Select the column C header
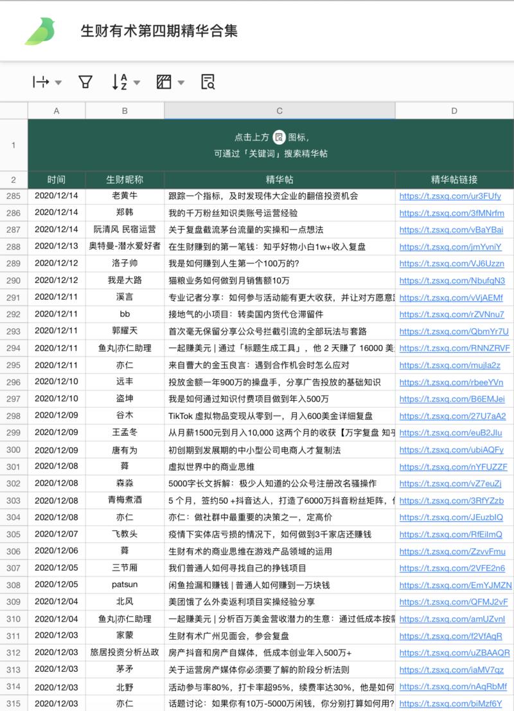Screen dimensions: 514x711 pyautogui.click(x=279, y=111)
